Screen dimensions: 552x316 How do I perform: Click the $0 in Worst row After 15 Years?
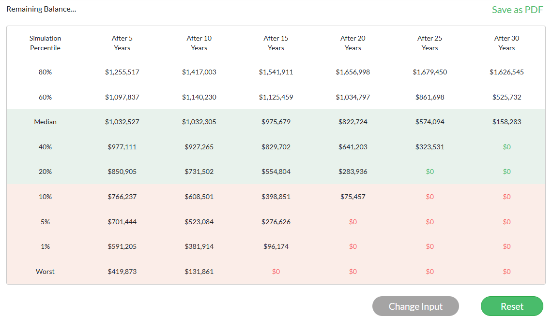[x=276, y=272]
